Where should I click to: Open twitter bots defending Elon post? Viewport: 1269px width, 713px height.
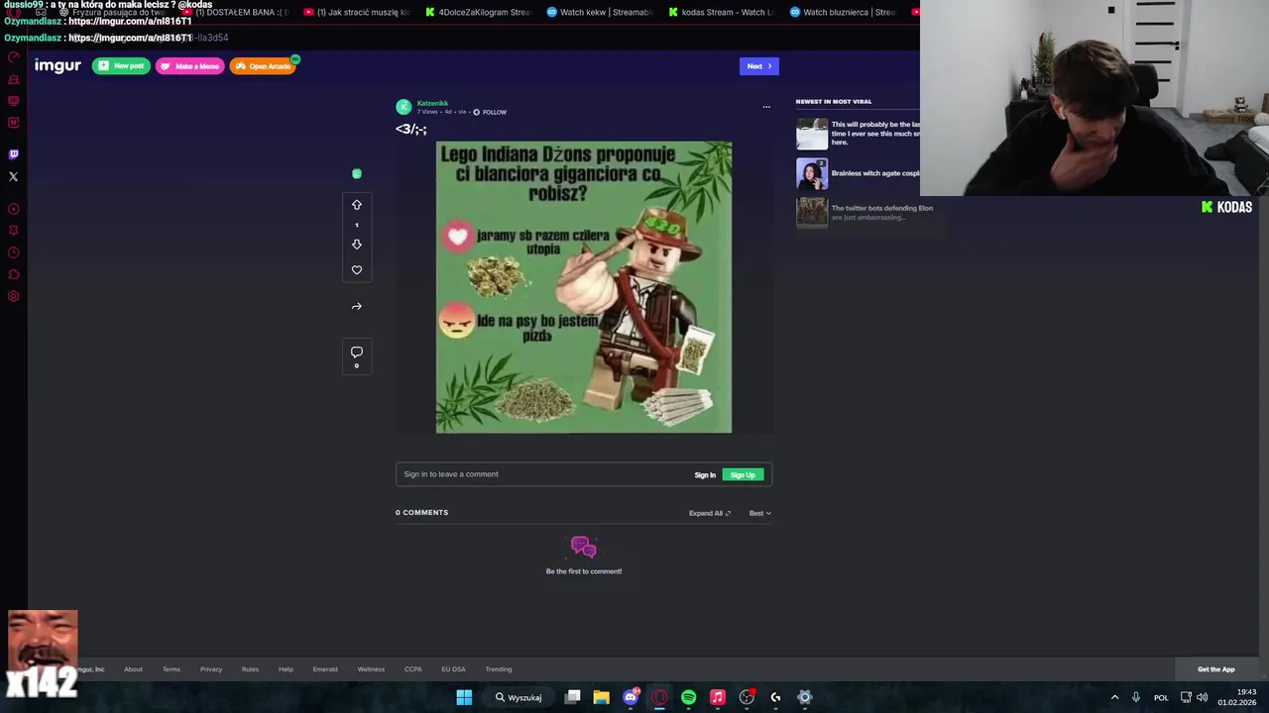(865, 212)
